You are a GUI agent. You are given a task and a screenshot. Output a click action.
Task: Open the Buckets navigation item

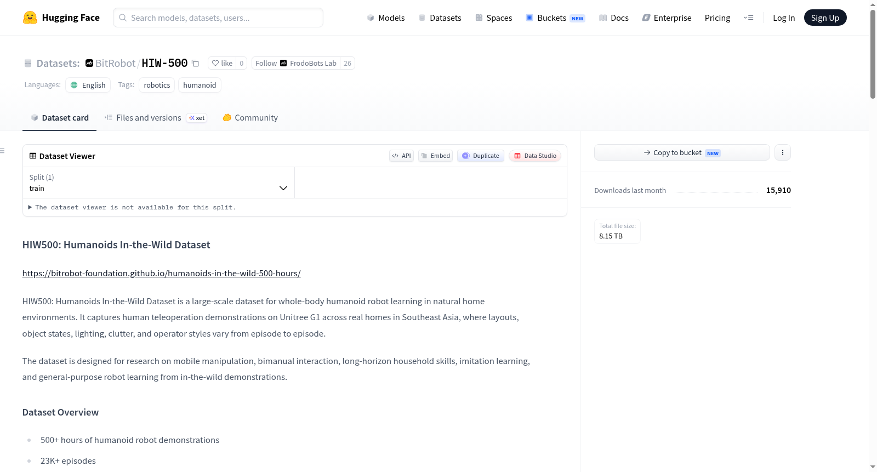point(555,18)
